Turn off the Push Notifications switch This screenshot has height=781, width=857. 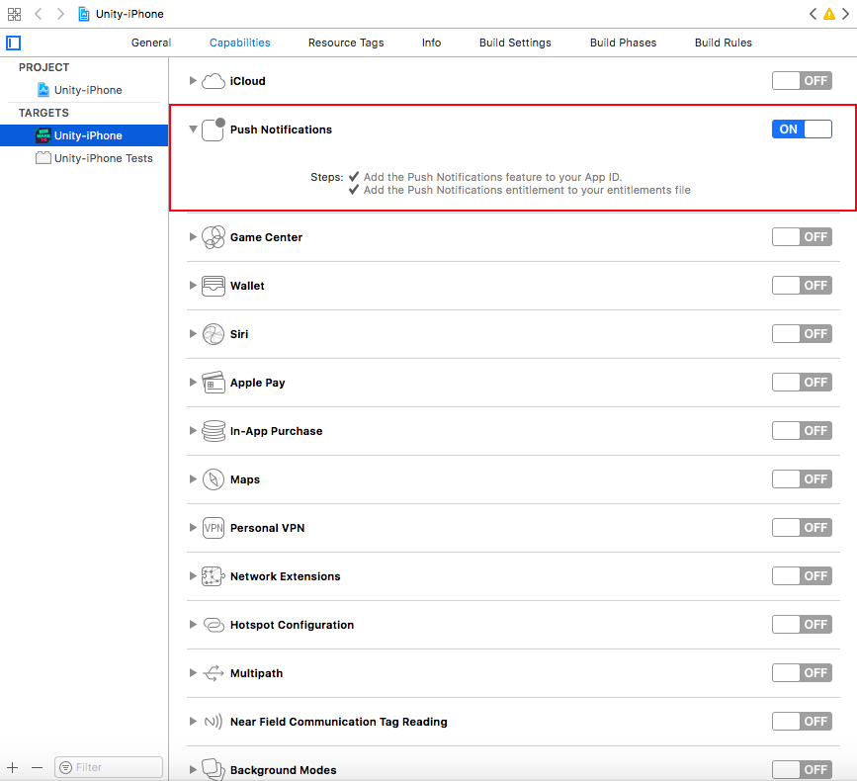point(802,129)
